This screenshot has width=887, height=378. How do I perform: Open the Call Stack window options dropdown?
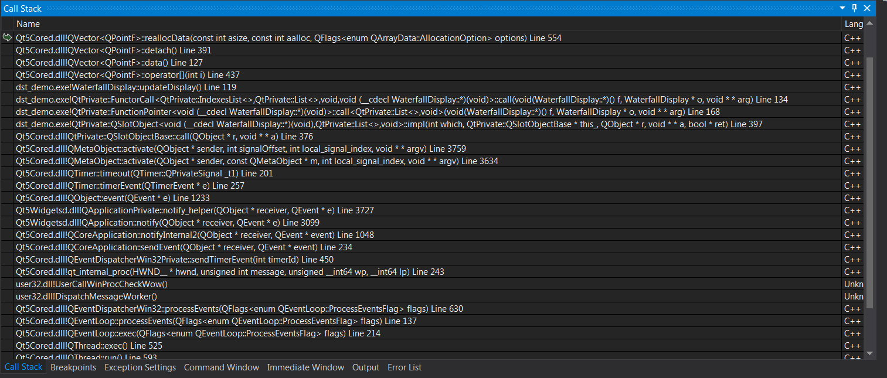pos(842,8)
